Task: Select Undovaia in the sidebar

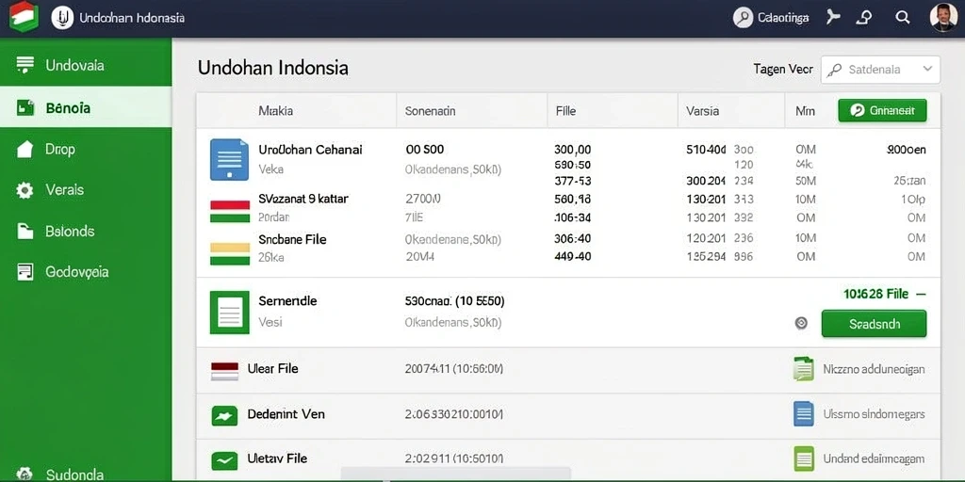Action: point(86,65)
